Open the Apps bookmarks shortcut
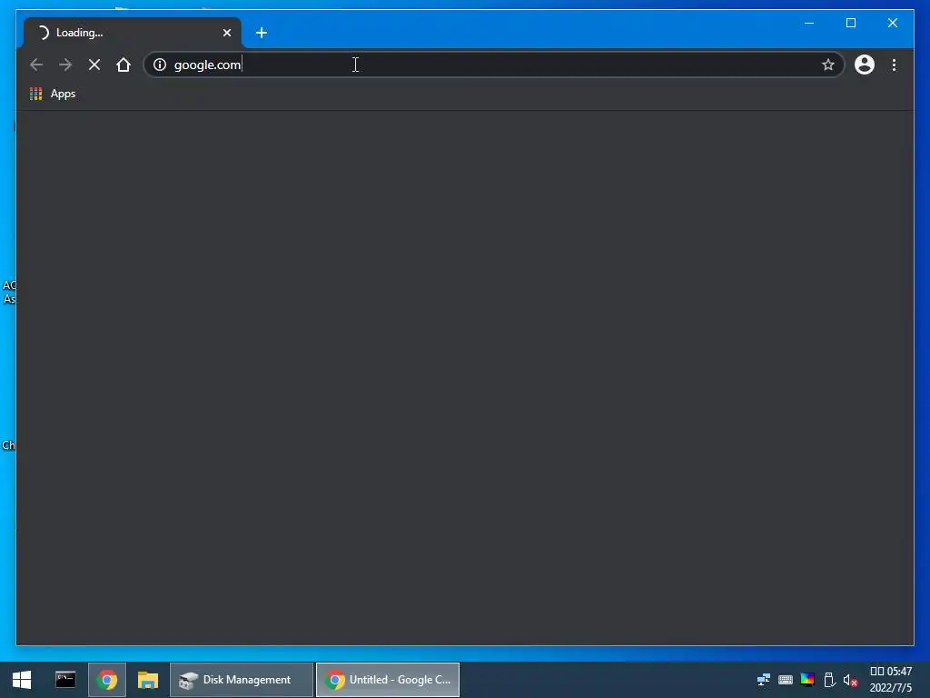The width and height of the screenshot is (930, 698). [53, 94]
